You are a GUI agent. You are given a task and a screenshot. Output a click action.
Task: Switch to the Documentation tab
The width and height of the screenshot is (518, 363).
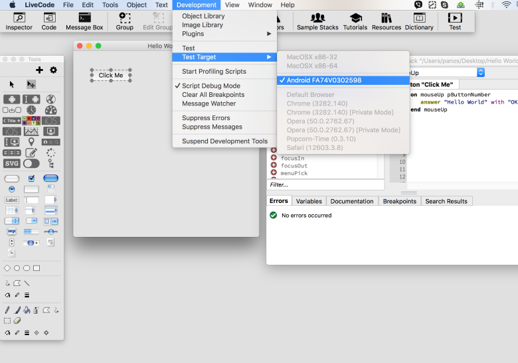[352, 201]
